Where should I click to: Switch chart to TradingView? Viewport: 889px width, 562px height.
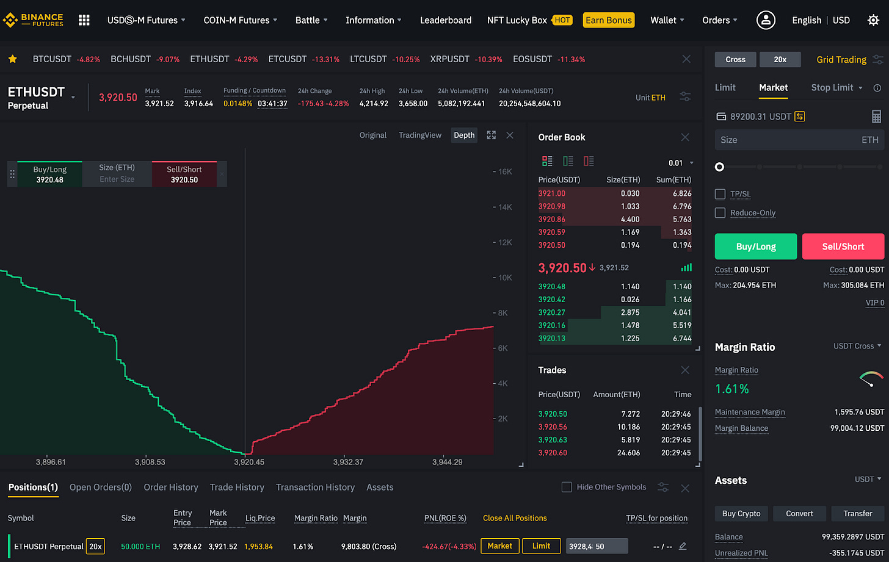tap(420, 135)
